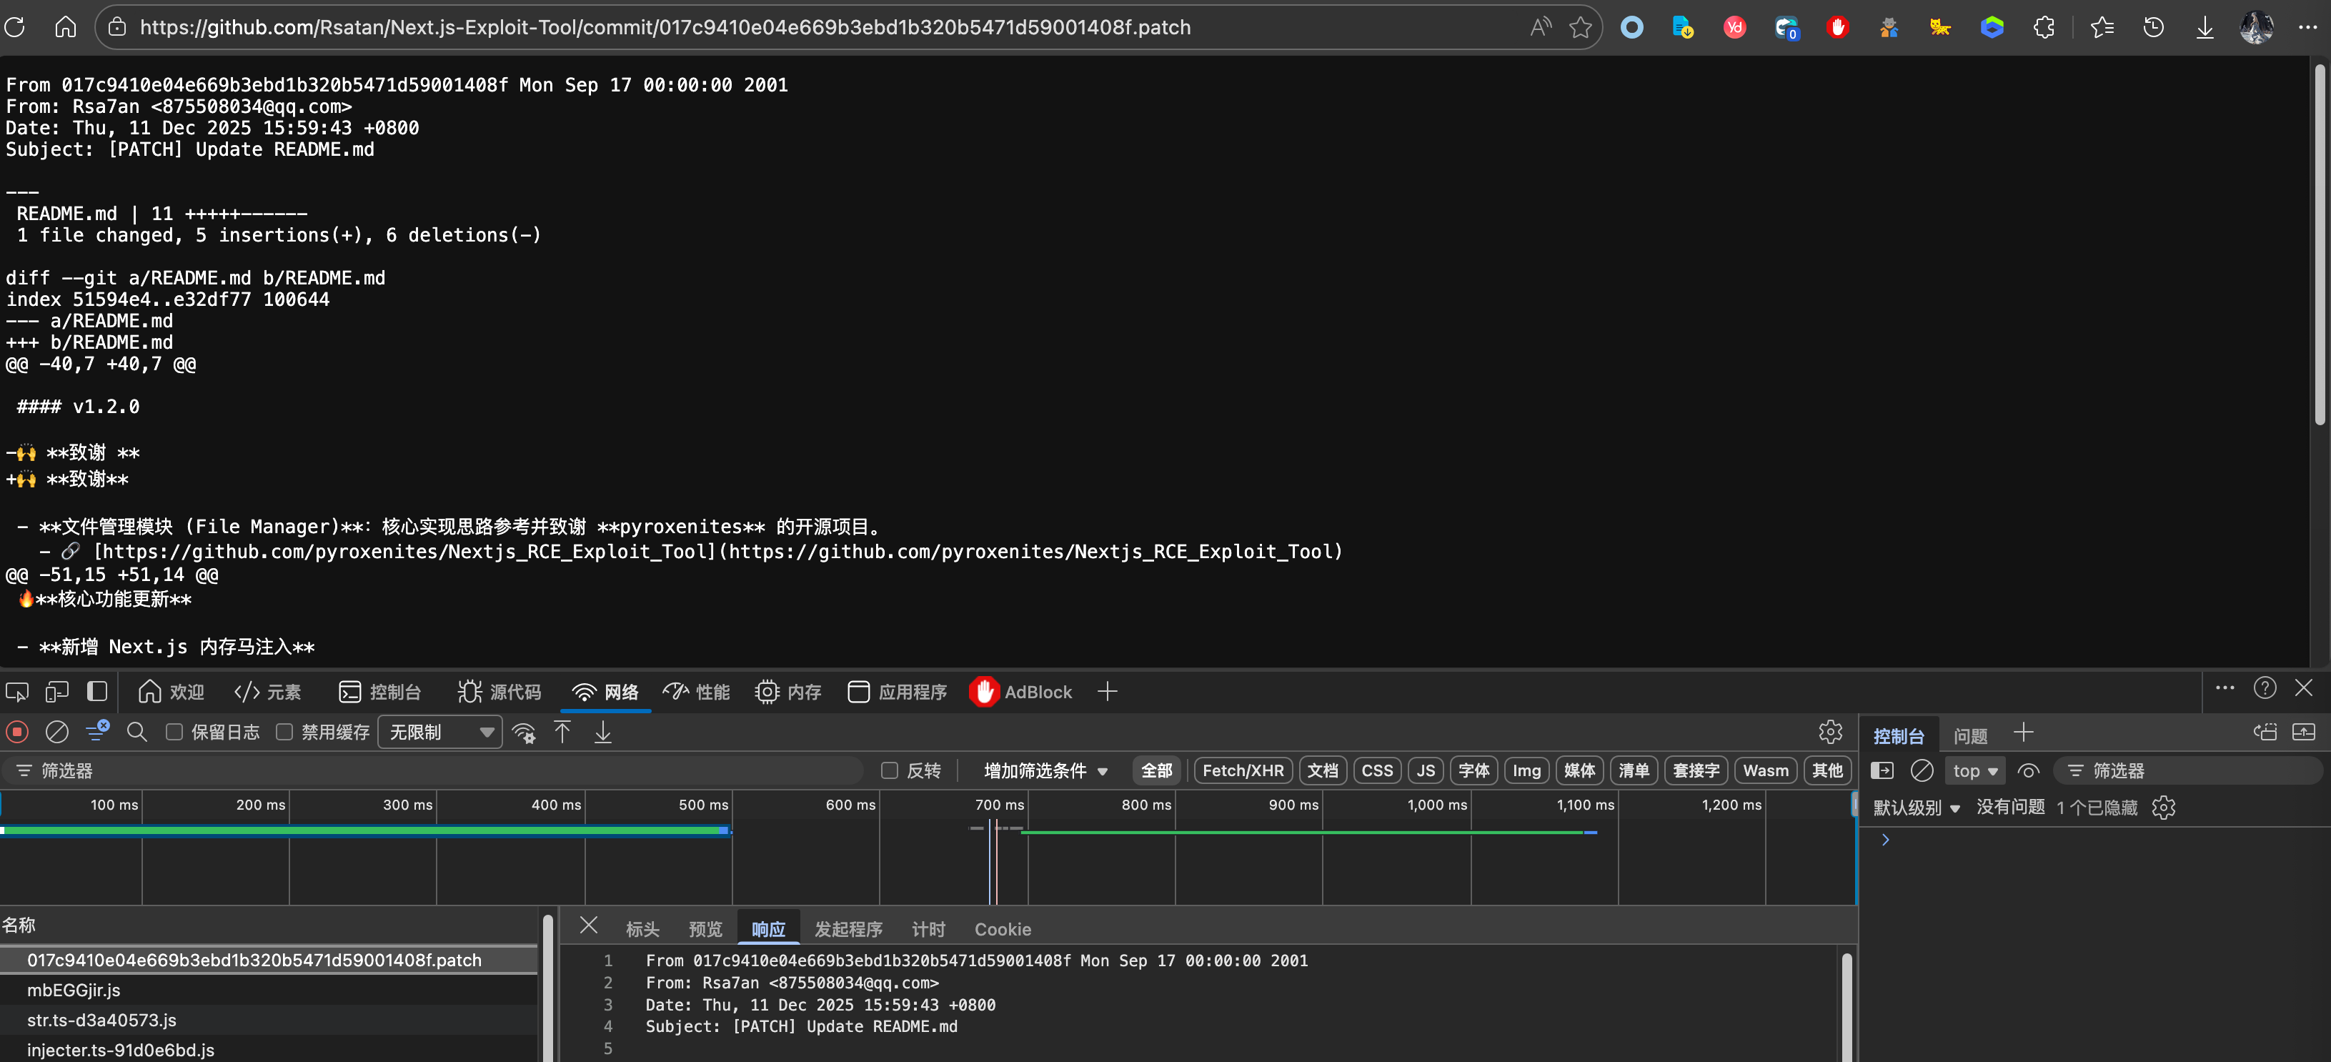Screen dimensions: 2331x1062
Task: Toggle console sidebar icon
Action: (1882, 770)
